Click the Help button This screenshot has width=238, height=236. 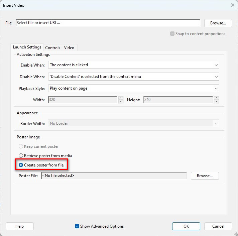19,226
